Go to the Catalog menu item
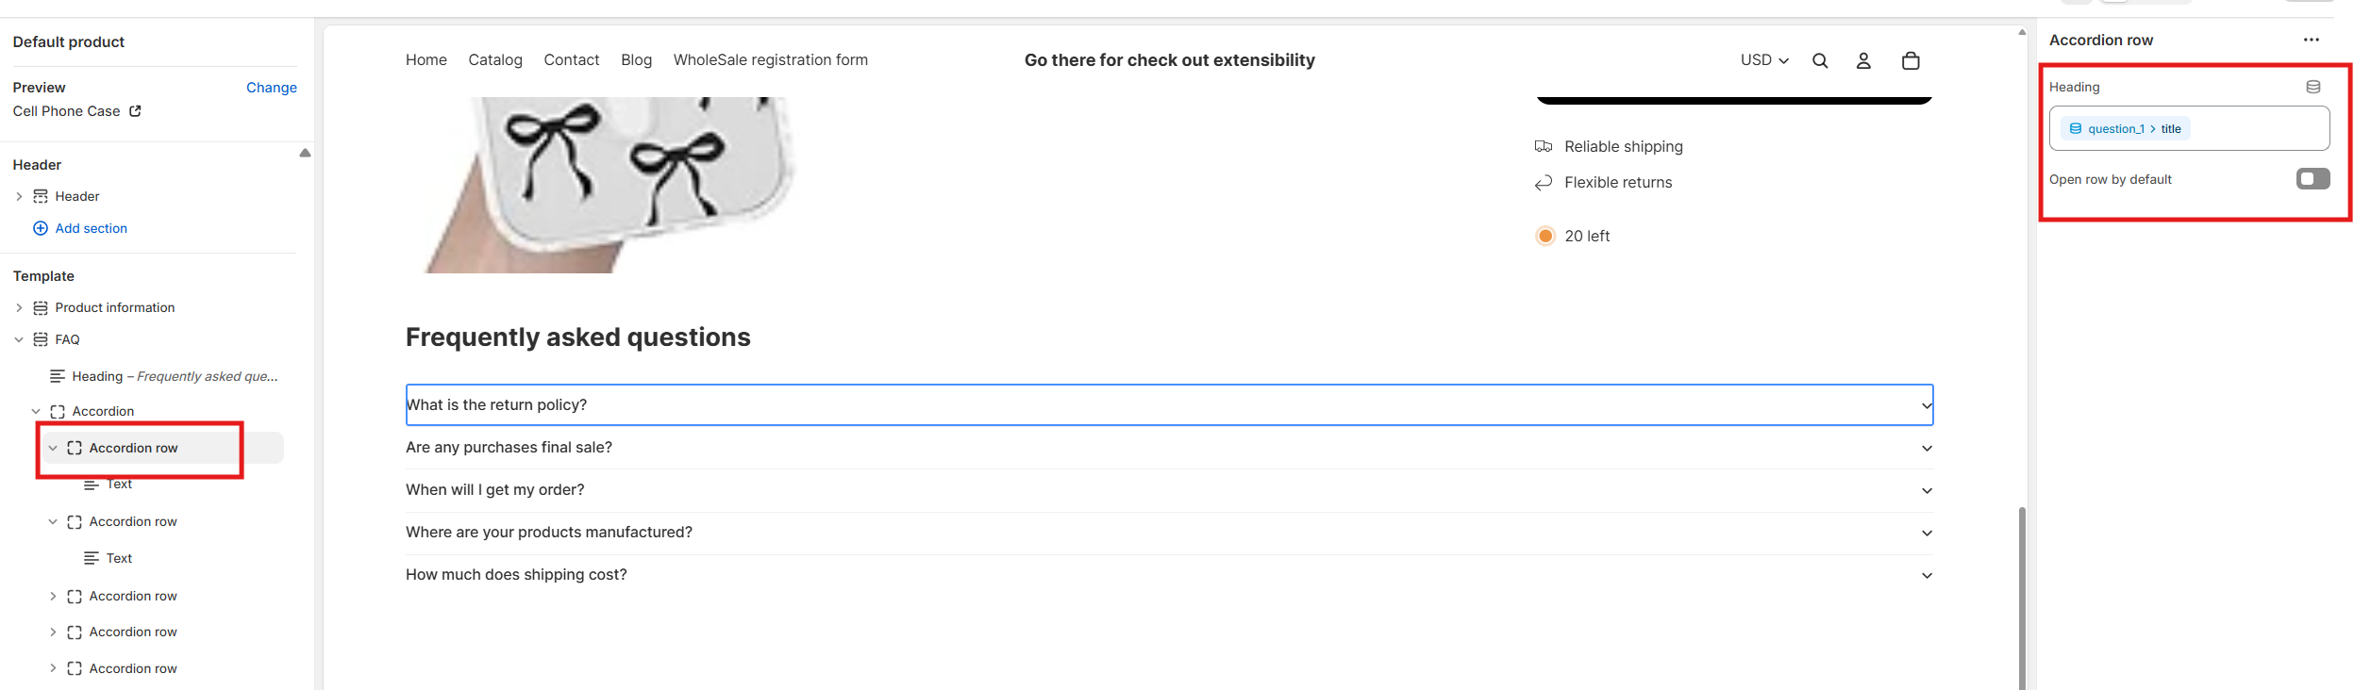The image size is (2354, 690). (x=495, y=60)
